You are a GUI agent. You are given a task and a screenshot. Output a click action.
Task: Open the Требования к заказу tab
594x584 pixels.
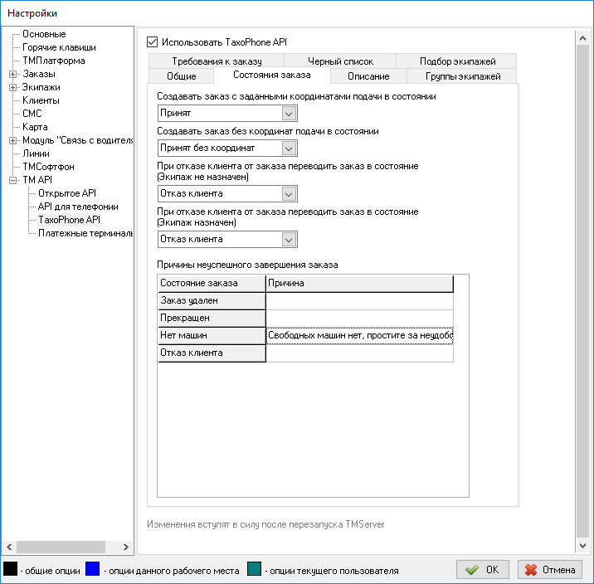coord(217,61)
